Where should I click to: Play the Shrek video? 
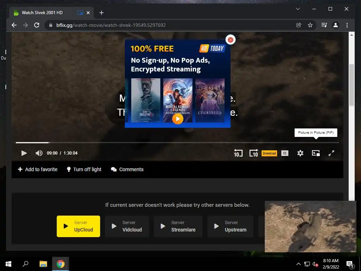click(24, 153)
